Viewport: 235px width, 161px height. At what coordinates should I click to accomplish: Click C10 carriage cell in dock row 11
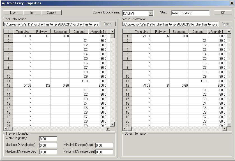pos(79,81)
